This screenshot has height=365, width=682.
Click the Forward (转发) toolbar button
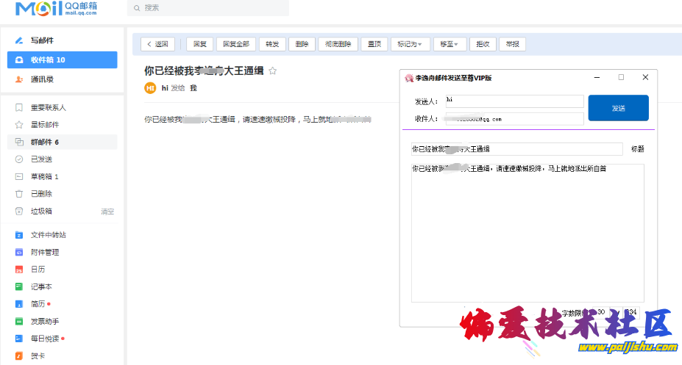click(x=271, y=44)
